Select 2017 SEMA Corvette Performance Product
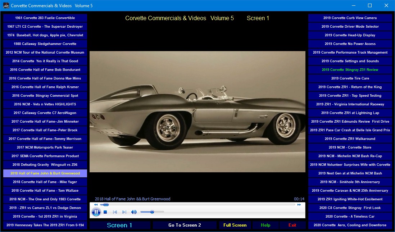Screen dimensions: 395x232 pyautogui.click(x=45, y=156)
